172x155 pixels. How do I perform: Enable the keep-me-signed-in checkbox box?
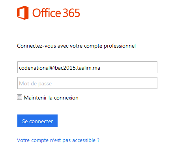coord(19,97)
